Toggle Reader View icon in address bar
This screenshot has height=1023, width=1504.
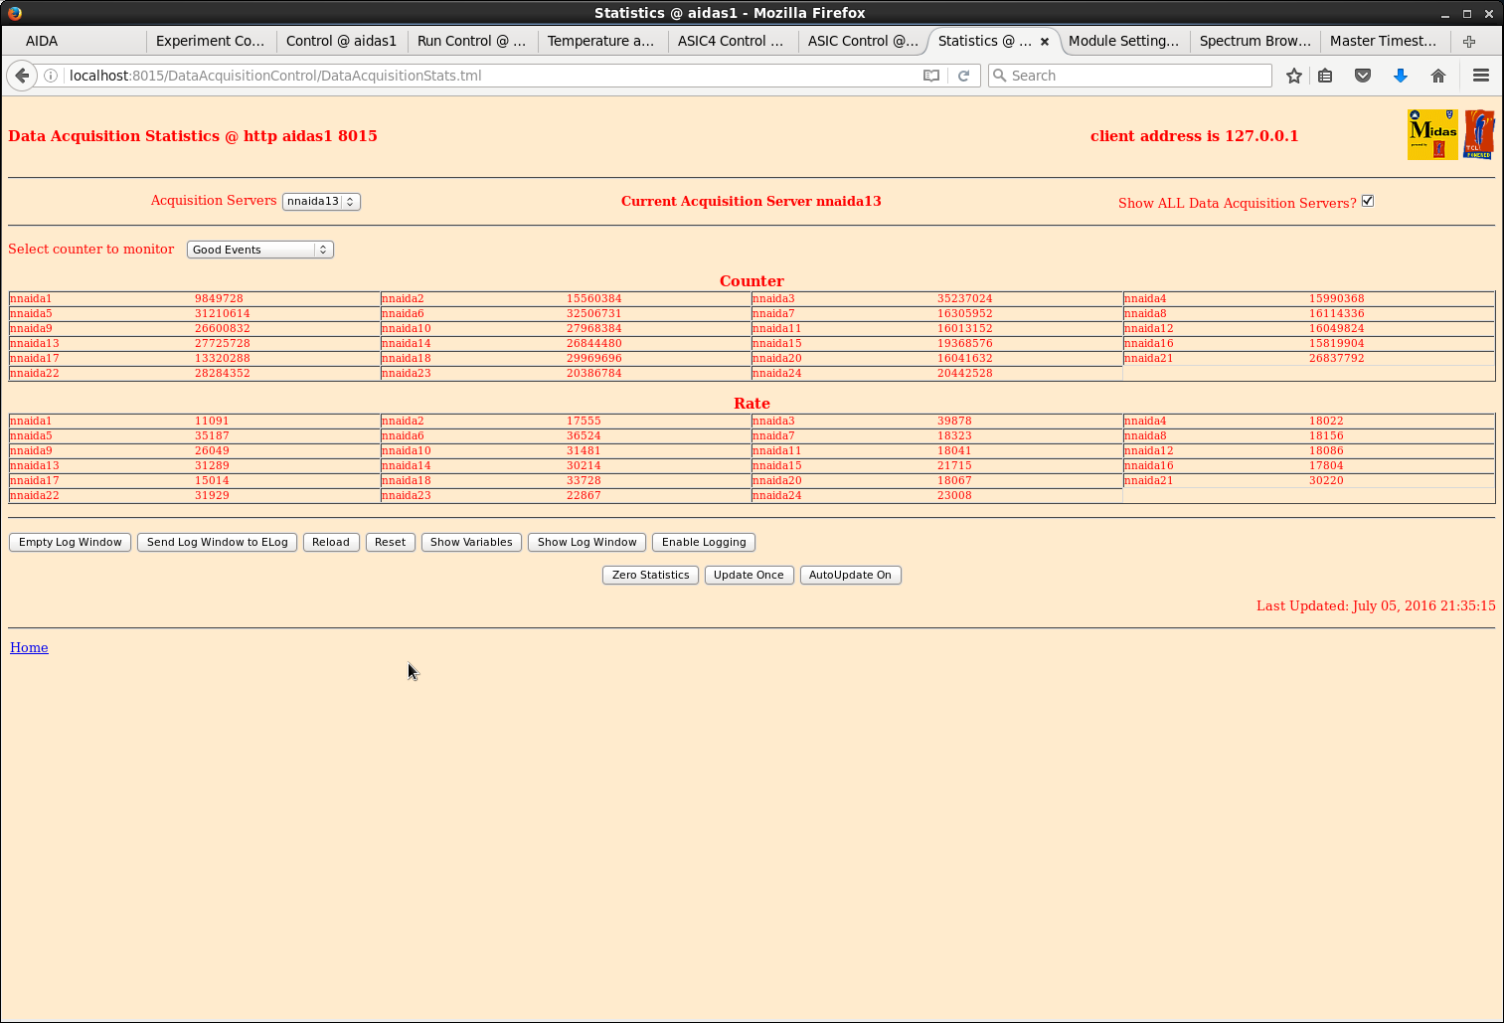tap(931, 76)
